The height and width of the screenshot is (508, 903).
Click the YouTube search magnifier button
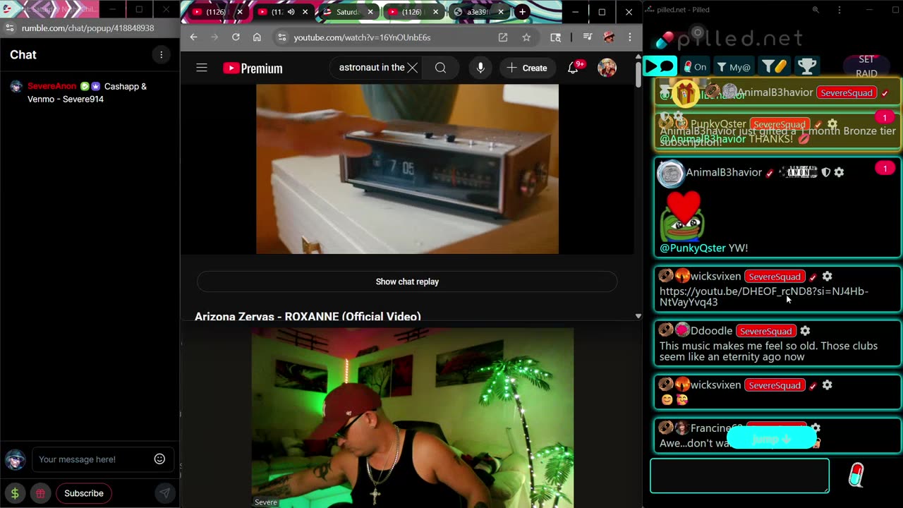click(440, 68)
